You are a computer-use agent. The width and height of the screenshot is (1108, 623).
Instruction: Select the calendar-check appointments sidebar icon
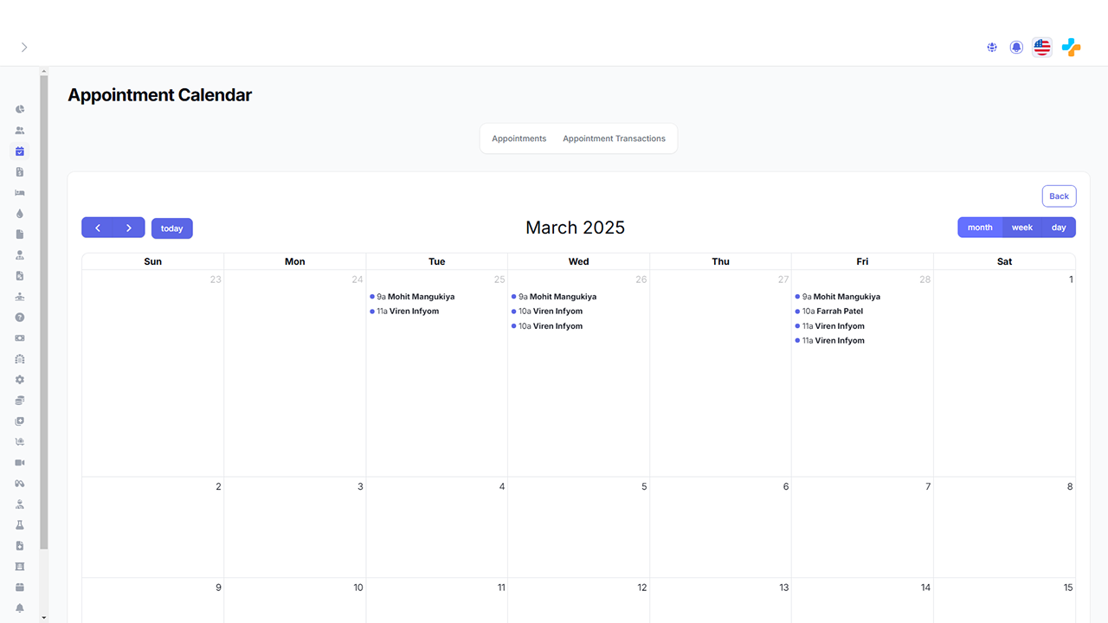(x=20, y=151)
